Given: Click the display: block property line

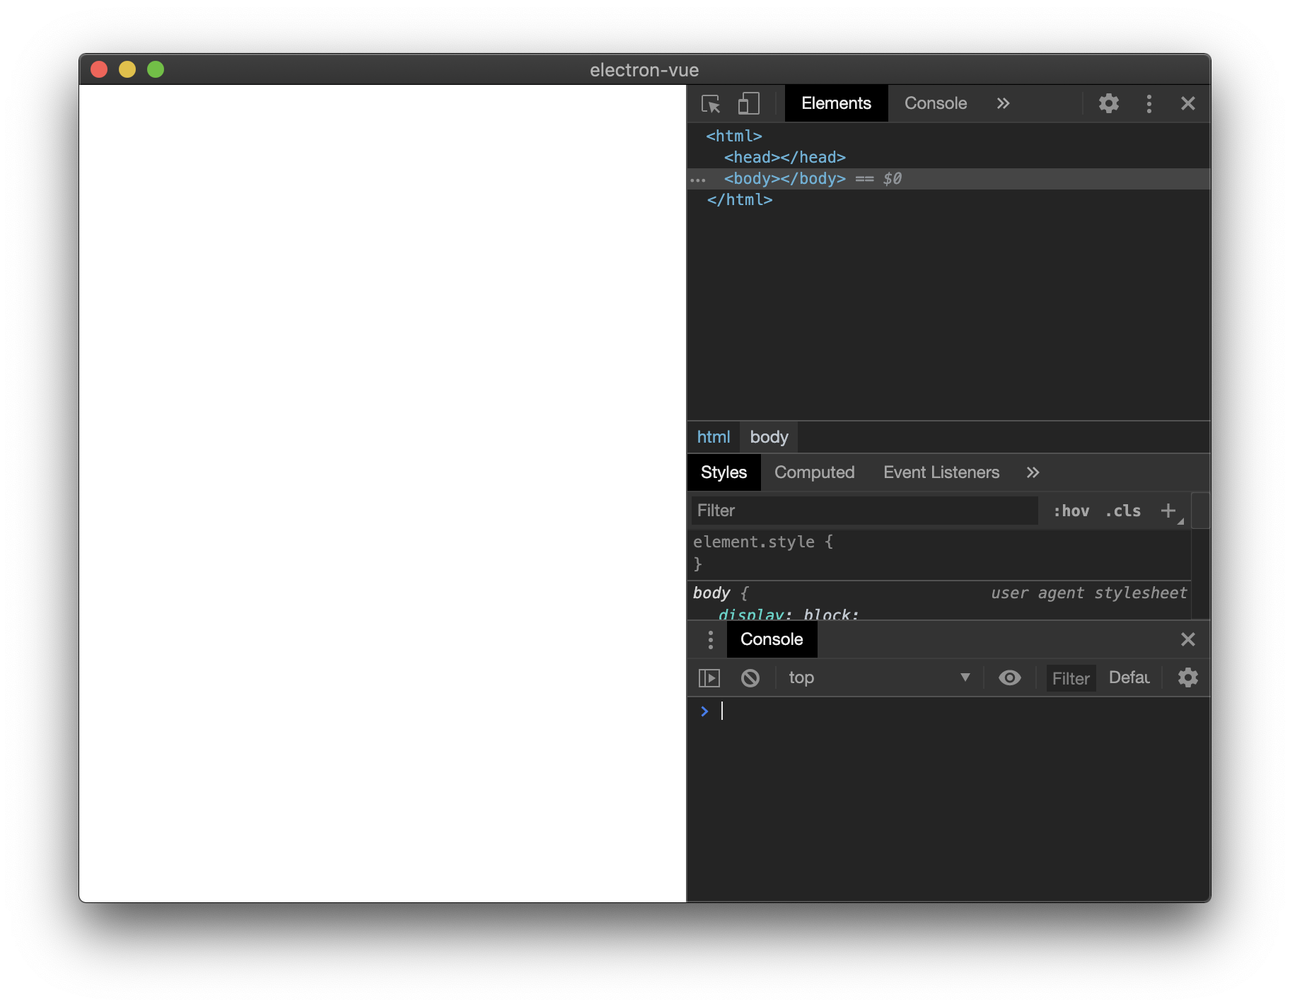Looking at the screenshot, I should click(788, 614).
